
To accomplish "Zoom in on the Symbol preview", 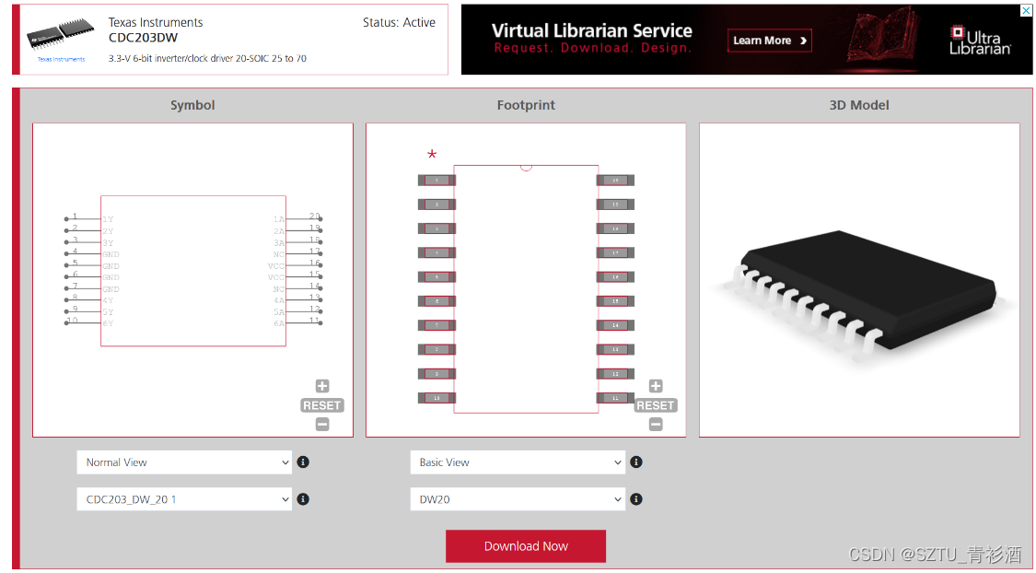I will (x=322, y=386).
